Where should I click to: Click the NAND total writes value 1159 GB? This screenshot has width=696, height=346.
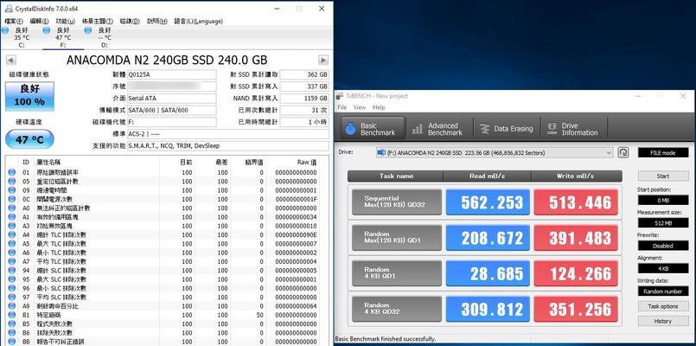pos(304,98)
